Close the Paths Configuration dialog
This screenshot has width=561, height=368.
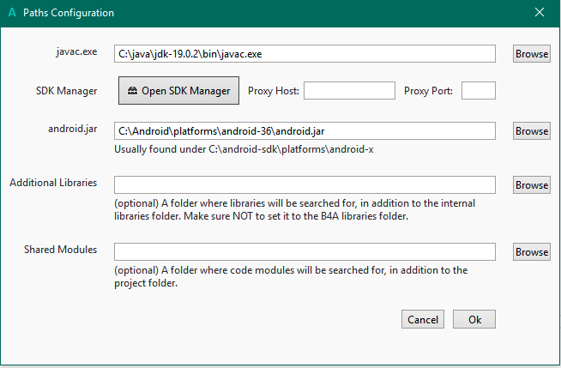539,13
